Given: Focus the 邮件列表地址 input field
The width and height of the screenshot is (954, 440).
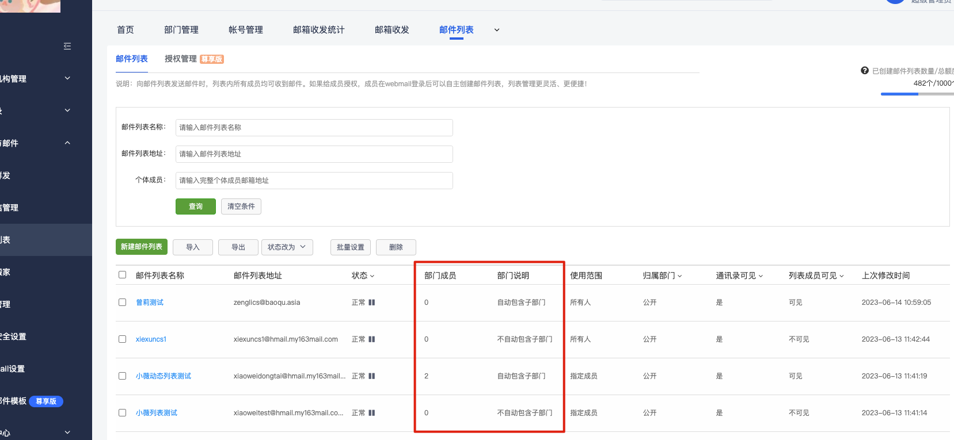Looking at the screenshot, I should 314,154.
